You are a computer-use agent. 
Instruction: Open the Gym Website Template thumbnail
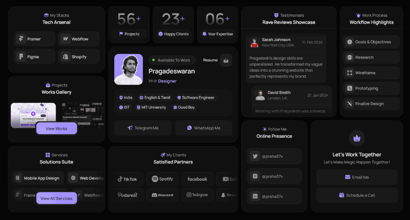(33, 115)
